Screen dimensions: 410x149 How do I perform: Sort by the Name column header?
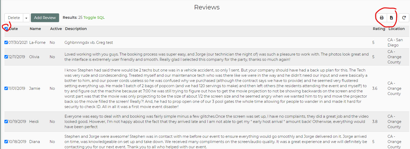35,29
